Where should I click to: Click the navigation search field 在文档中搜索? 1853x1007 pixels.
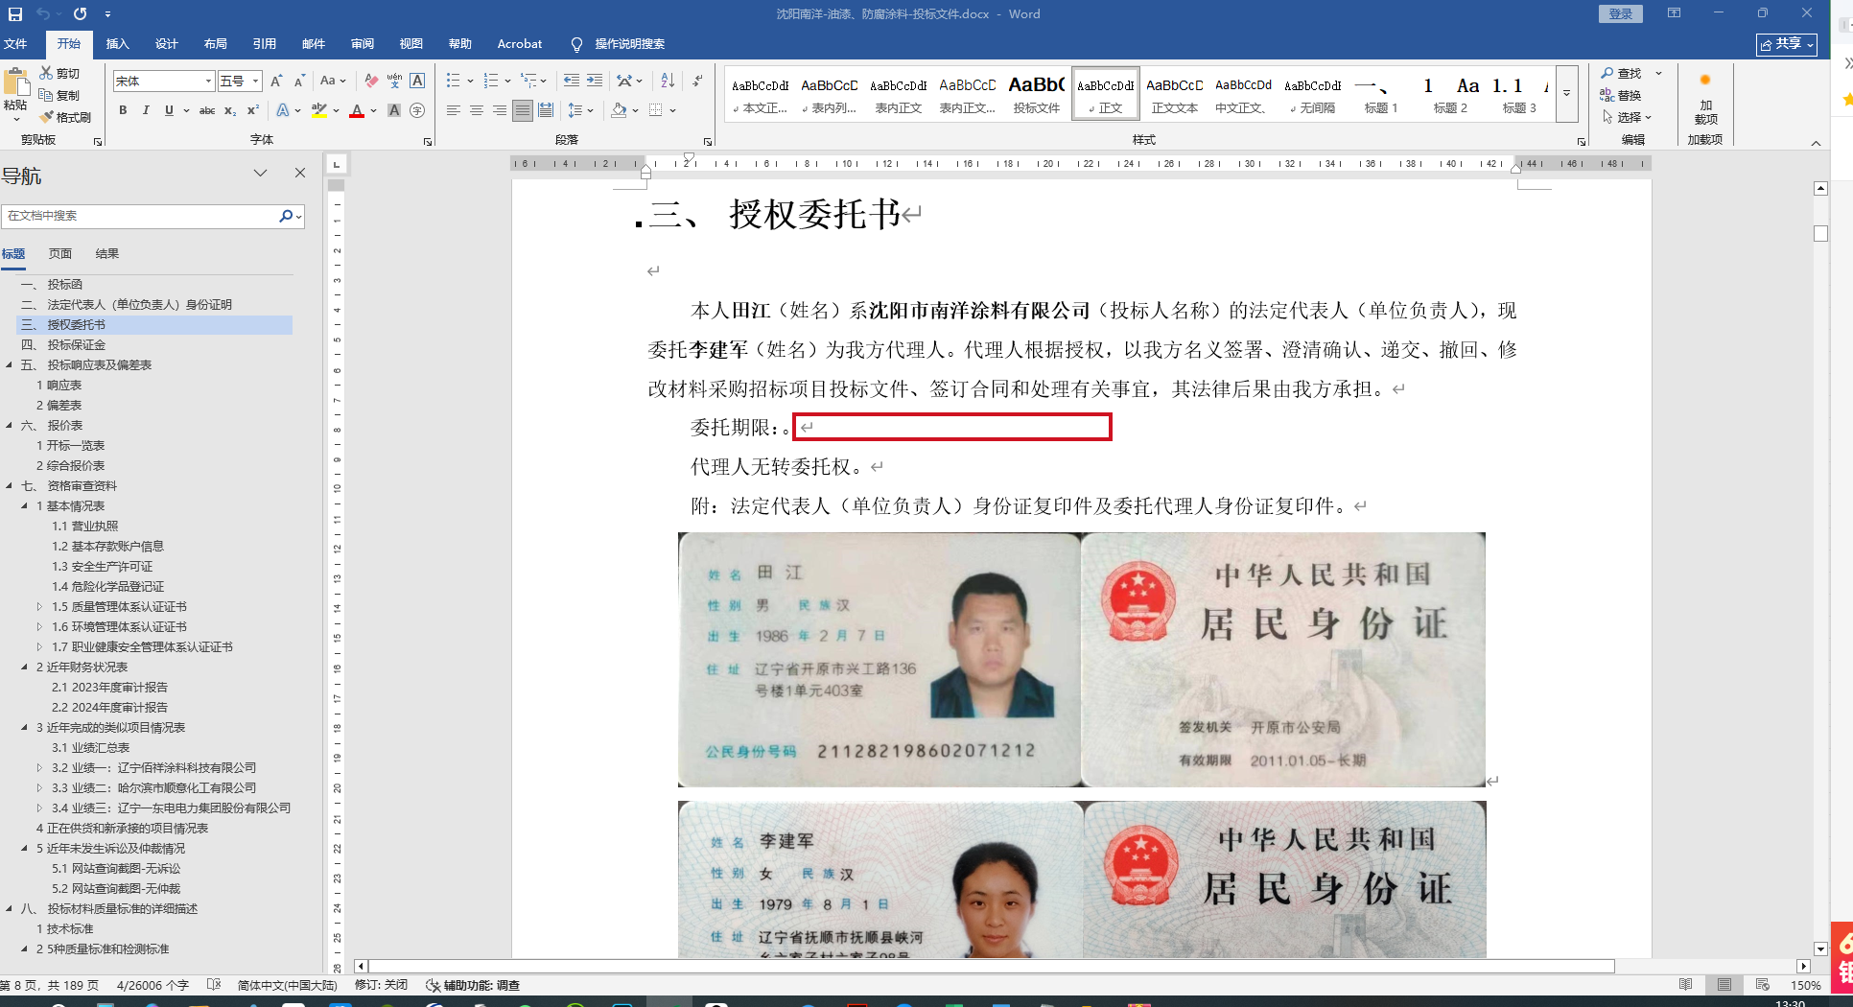[139, 216]
